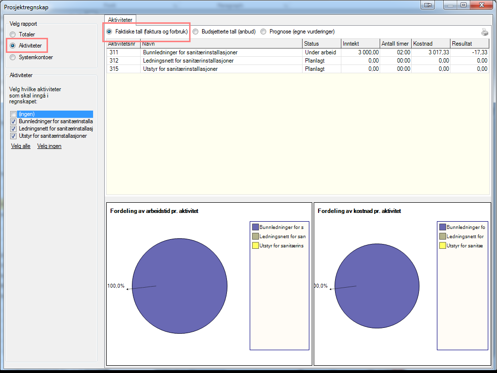
Task: Click the Velg ingen link
Action: coord(49,146)
